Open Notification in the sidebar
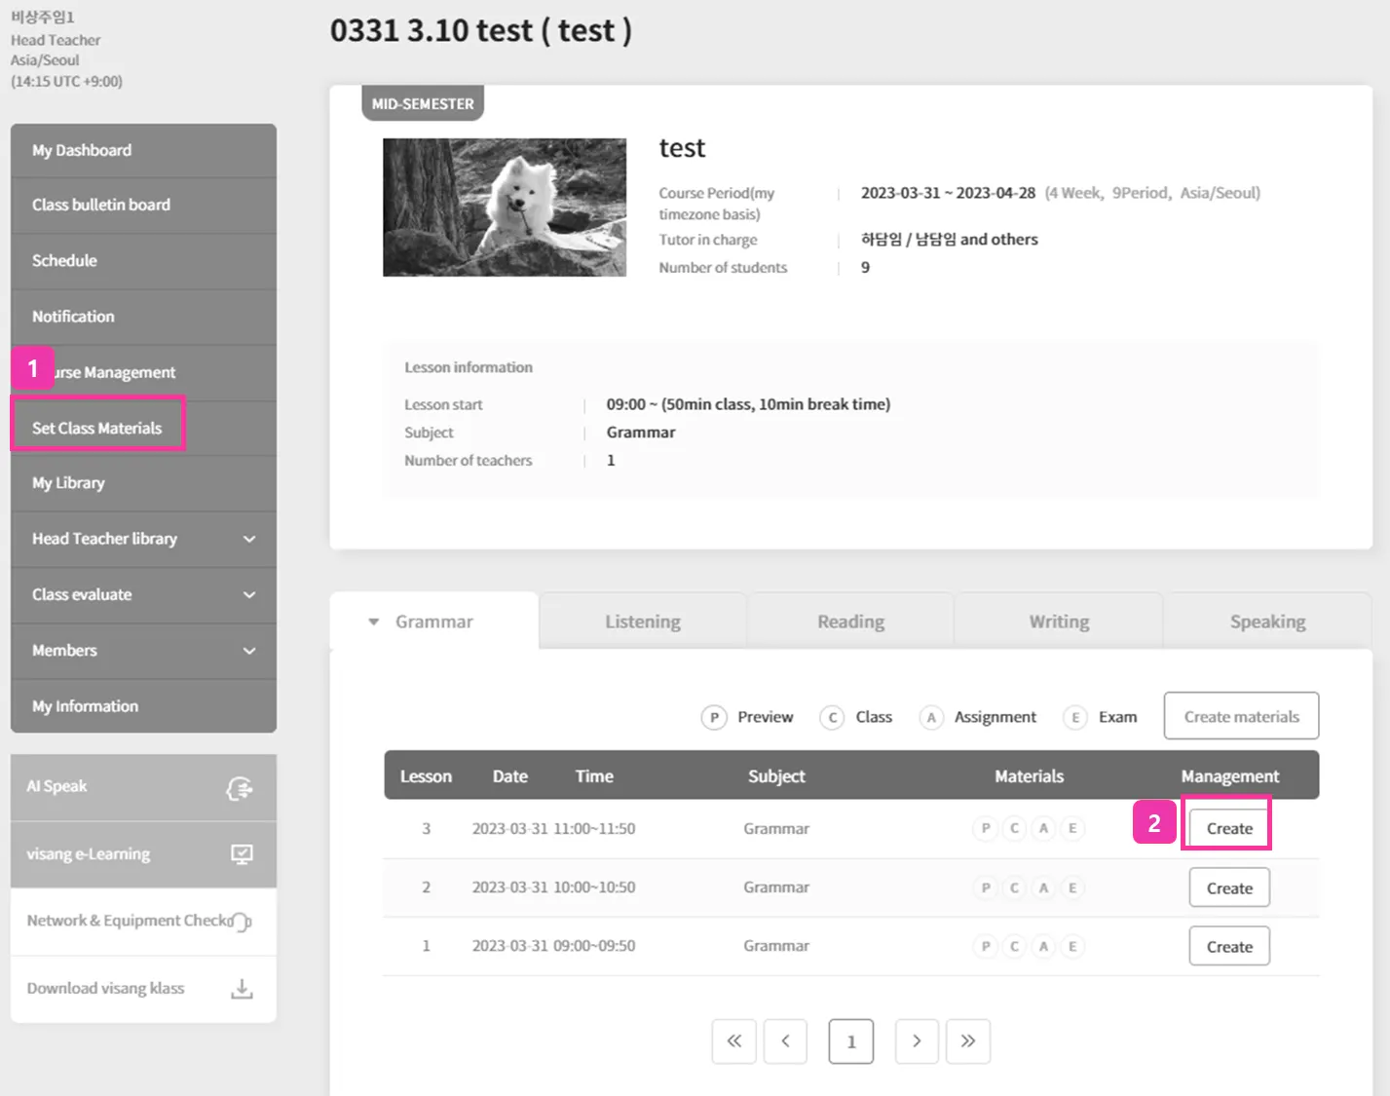This screenshot has width=1390, height=1096. click(143, 317)
